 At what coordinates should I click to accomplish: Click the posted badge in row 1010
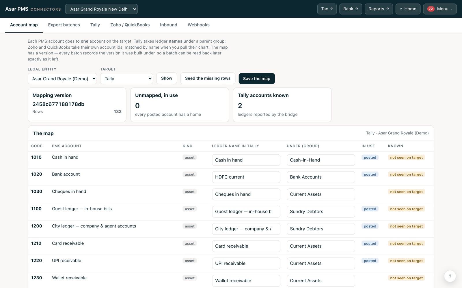[370, 158]
